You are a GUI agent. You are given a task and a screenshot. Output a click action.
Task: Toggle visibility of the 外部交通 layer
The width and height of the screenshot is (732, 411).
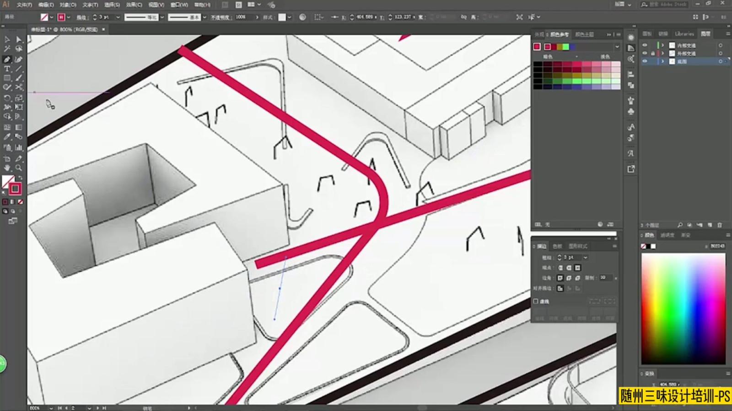645,53
